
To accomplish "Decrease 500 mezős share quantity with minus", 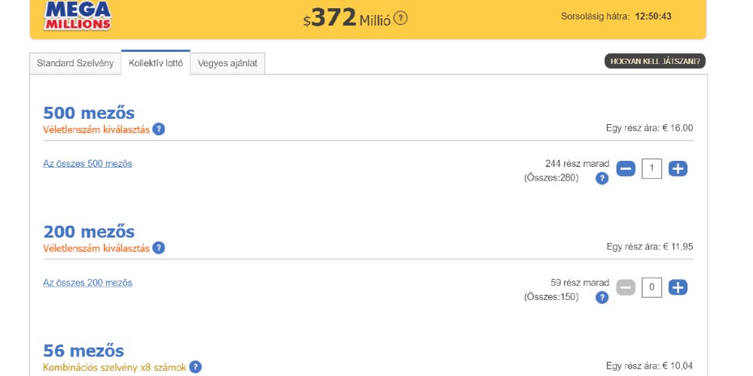I will click(x=626, y=168).
